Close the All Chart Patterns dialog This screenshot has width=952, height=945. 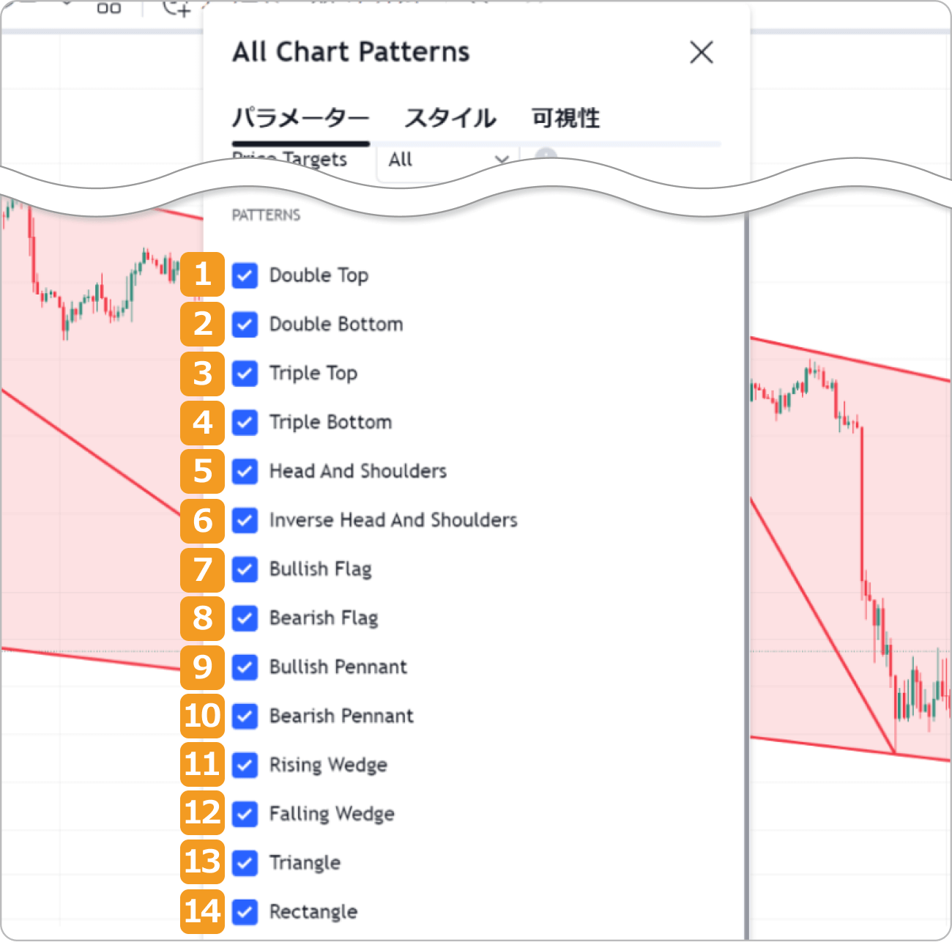701,53
